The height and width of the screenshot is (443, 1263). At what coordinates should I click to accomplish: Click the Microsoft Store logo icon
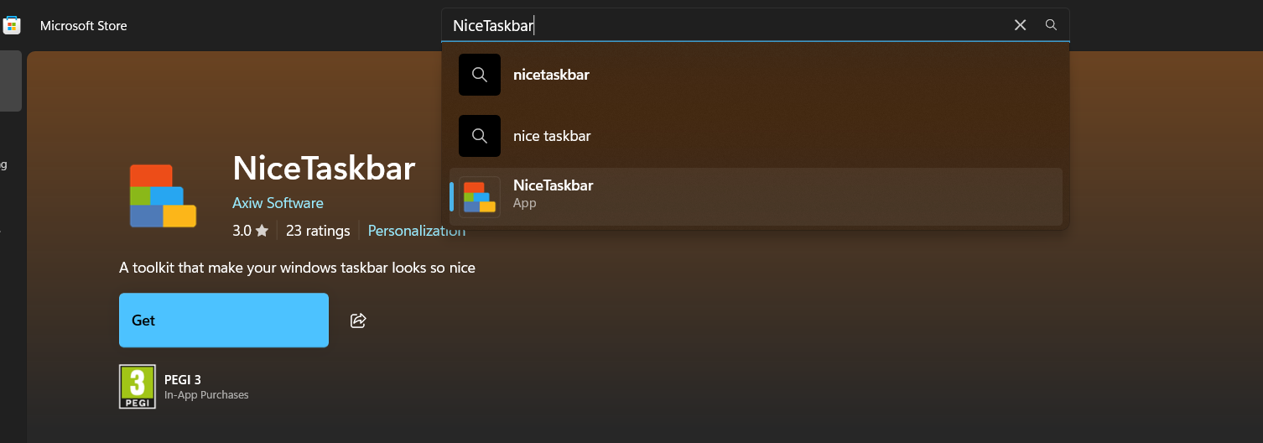[12, 25]
